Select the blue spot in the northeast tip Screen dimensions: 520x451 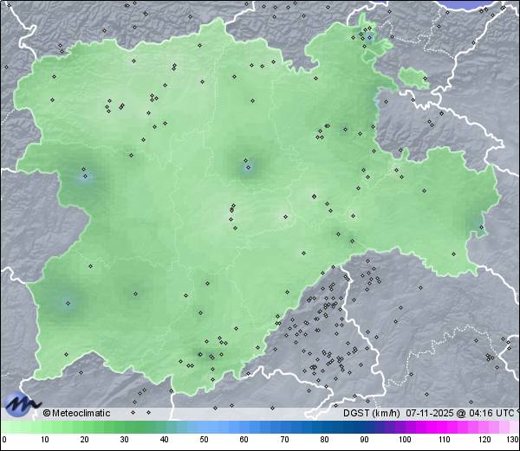click(370, 36)
